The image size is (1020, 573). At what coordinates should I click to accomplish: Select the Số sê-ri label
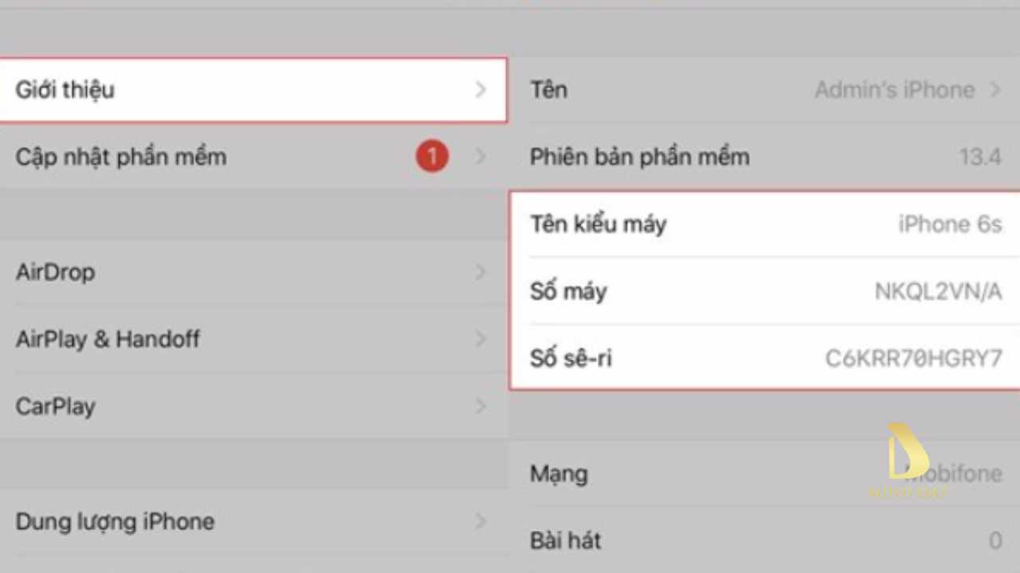571,359
